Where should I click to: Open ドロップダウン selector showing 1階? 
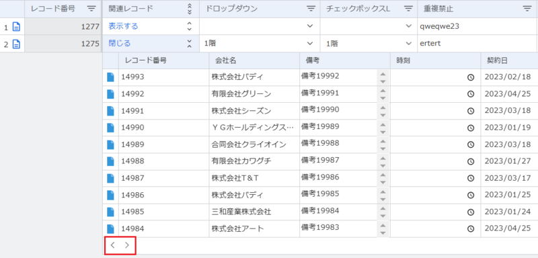pos(260,44)
